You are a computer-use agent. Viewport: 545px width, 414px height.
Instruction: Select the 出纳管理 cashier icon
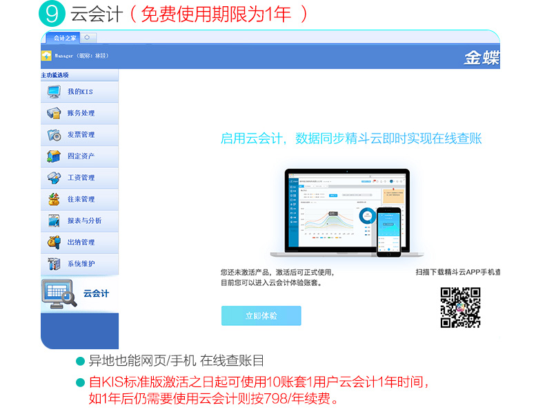point(54,242)
